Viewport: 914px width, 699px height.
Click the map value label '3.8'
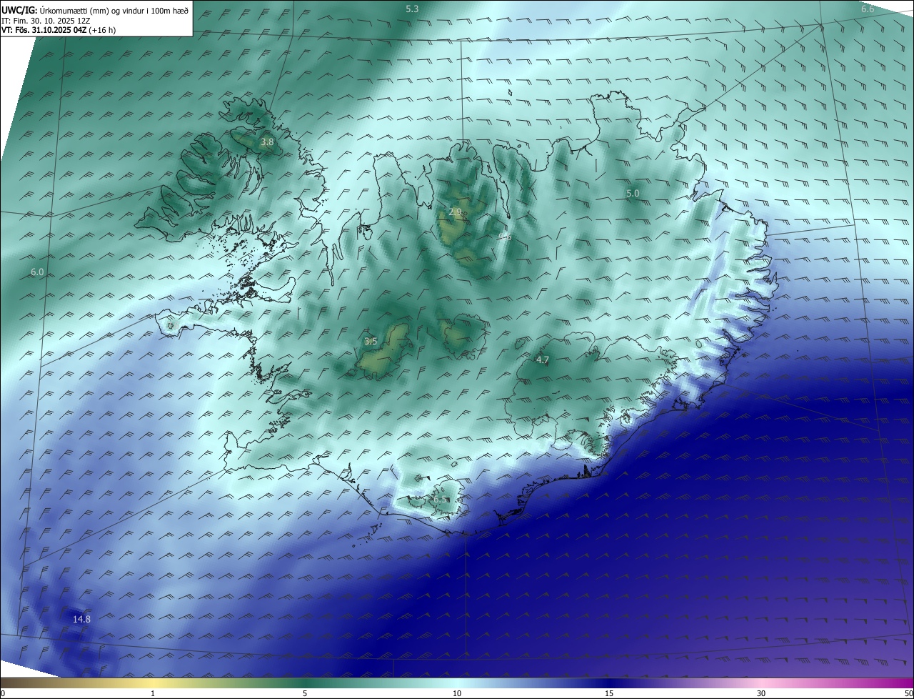pyautogui.click(x=267, y=142)
